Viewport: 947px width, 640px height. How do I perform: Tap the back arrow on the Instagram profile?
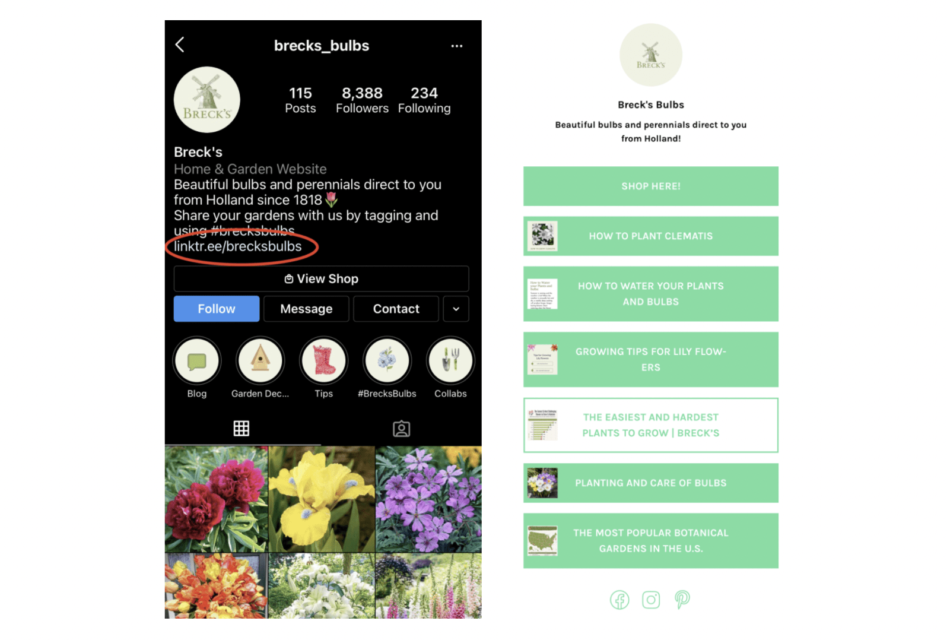click(x=180, y=45)
